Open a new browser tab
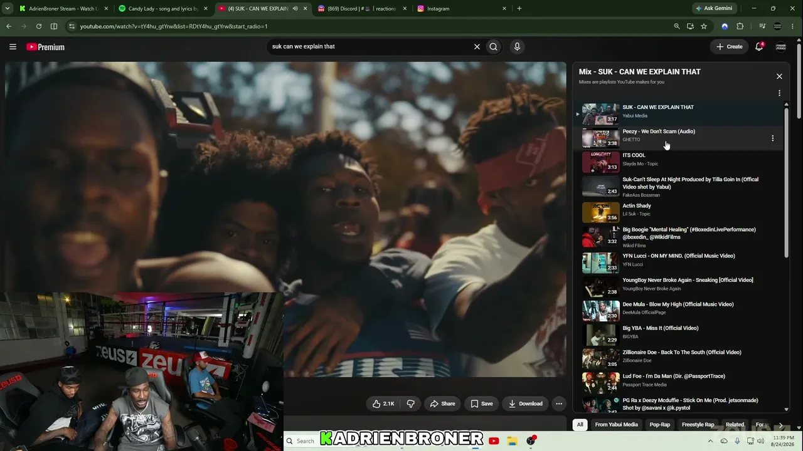The height and width of the screenshot is (451, 803). [519, 9]
